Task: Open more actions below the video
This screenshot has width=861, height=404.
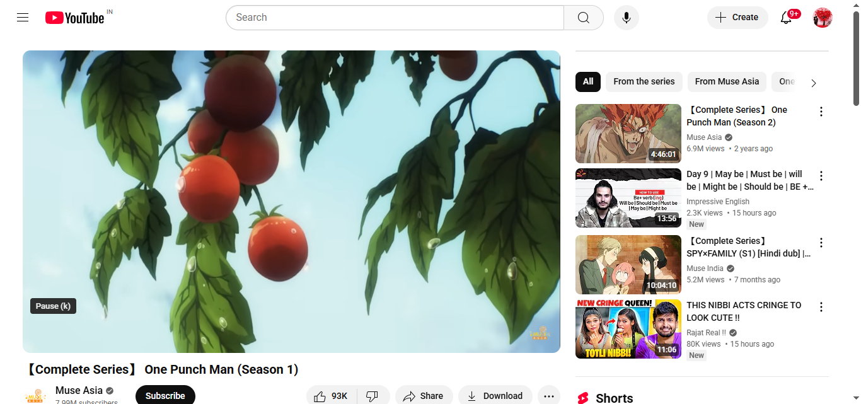Action: coord(549,396)
